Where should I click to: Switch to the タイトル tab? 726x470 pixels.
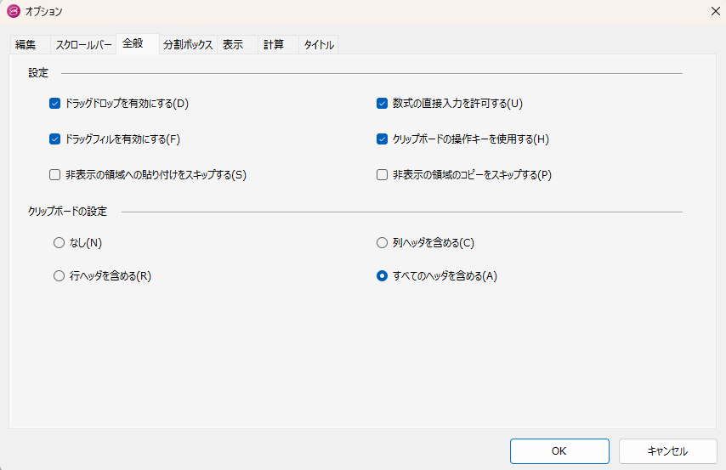[x=319, y=45]
